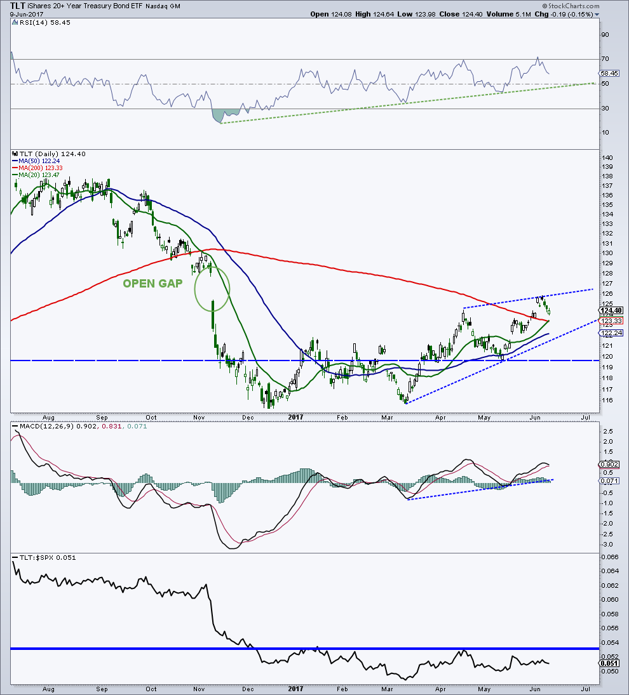Viewport: 629px width, 695px height.
Task: Click the Open 124.08 value
Action: pyautogui.click(x=331, y=14)
